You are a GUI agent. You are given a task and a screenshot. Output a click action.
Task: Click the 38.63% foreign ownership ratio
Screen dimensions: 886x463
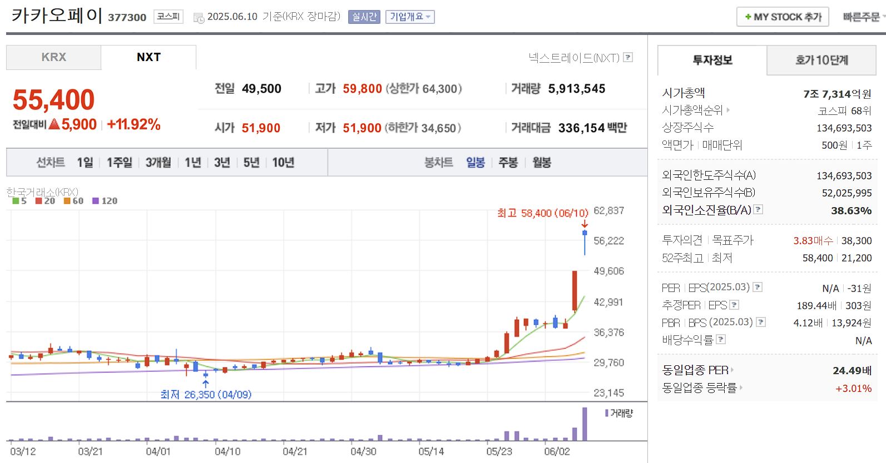coord(851,211)
